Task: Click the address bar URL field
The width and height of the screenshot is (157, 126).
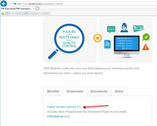Action: click(85, 4)
